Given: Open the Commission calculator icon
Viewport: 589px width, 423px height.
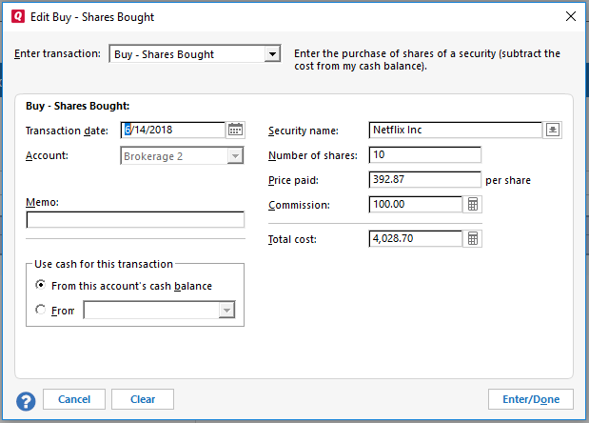Looking at the screenshot, I should click(472, 205).
